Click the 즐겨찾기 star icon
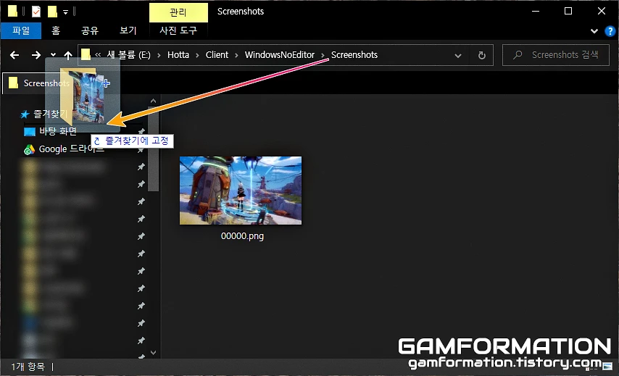 [25, 114]
